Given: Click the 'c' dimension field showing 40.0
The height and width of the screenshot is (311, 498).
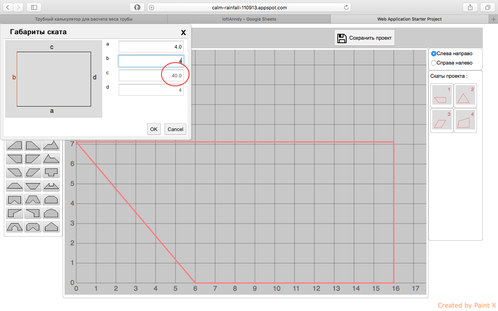Looking at the screenshot, I should (151, 75).
